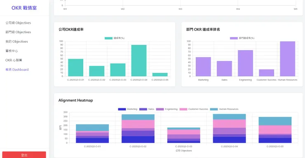The width and height of the screenshot is (305, 158).
Task: Toggle Engineering series in the heatmap legend
Action: pos(167,109)
